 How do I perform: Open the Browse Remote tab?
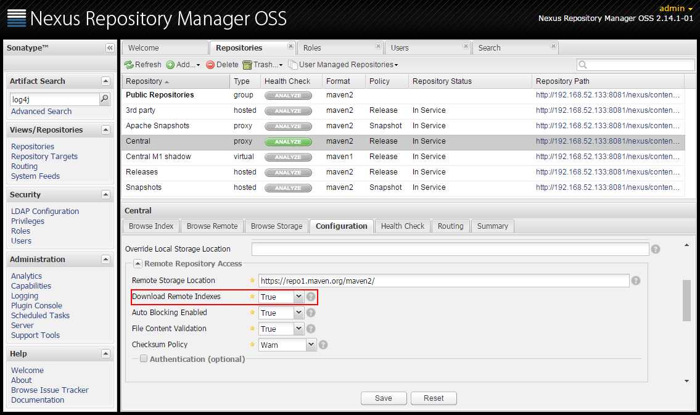coord(212,226)
